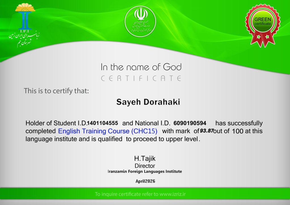Click the H.Tajik signature name
The image size is (290, 205).
point(145,158)
